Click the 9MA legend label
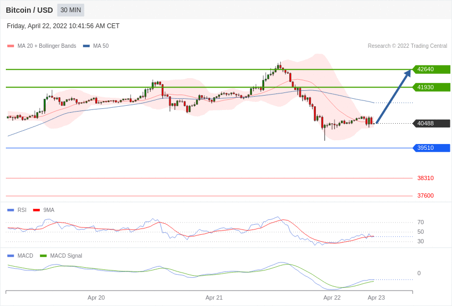The image size is (452, 306). click(x=49, y=210)
